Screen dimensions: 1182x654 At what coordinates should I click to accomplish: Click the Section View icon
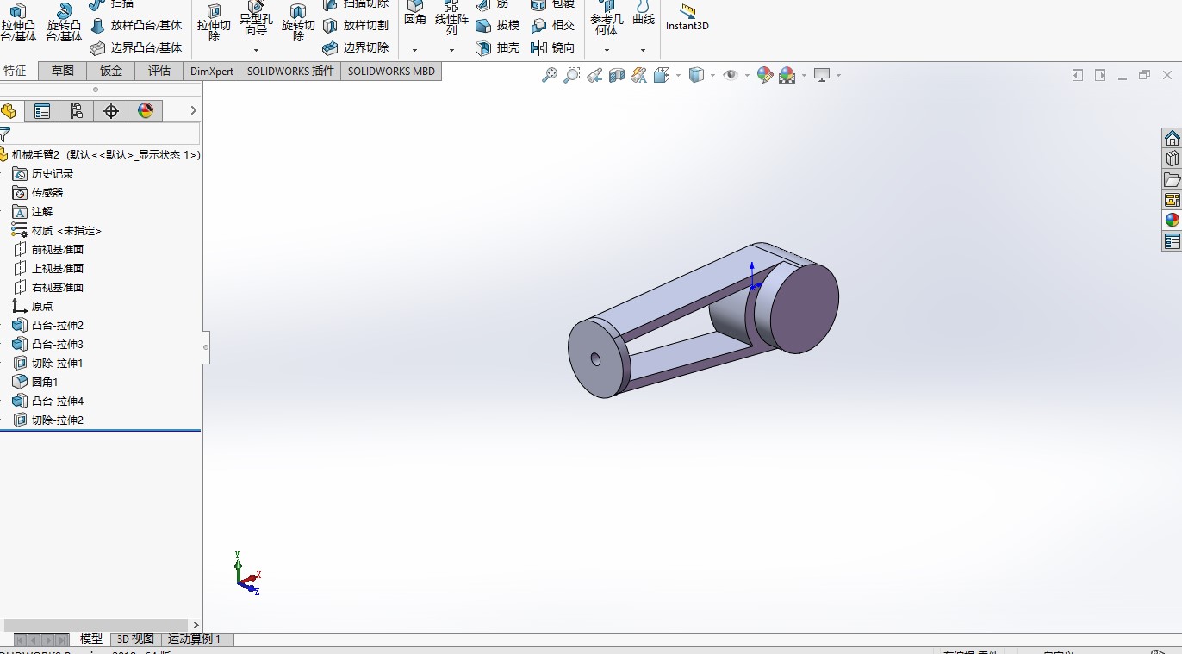(617, 76)
